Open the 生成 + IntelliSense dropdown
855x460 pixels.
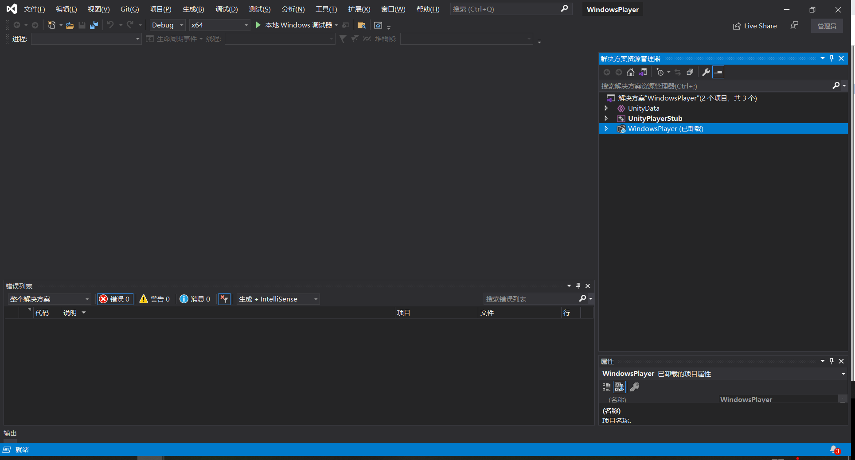(x=278, y=299)
